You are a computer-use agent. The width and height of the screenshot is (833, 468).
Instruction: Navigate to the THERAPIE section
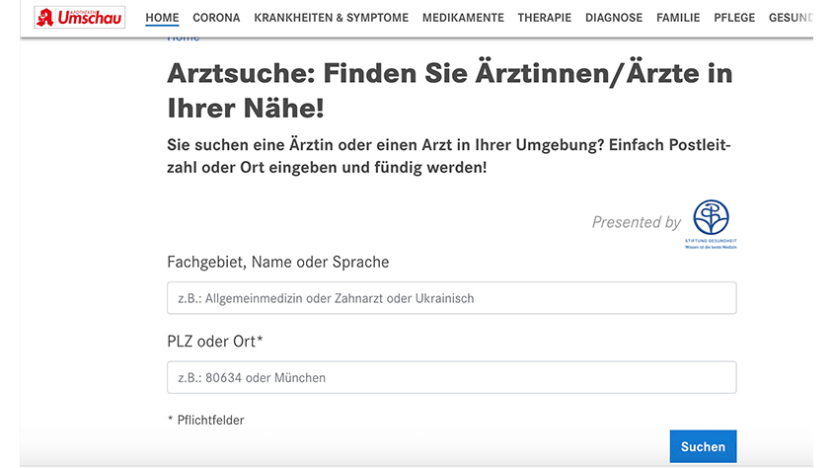tap(544, 18)
